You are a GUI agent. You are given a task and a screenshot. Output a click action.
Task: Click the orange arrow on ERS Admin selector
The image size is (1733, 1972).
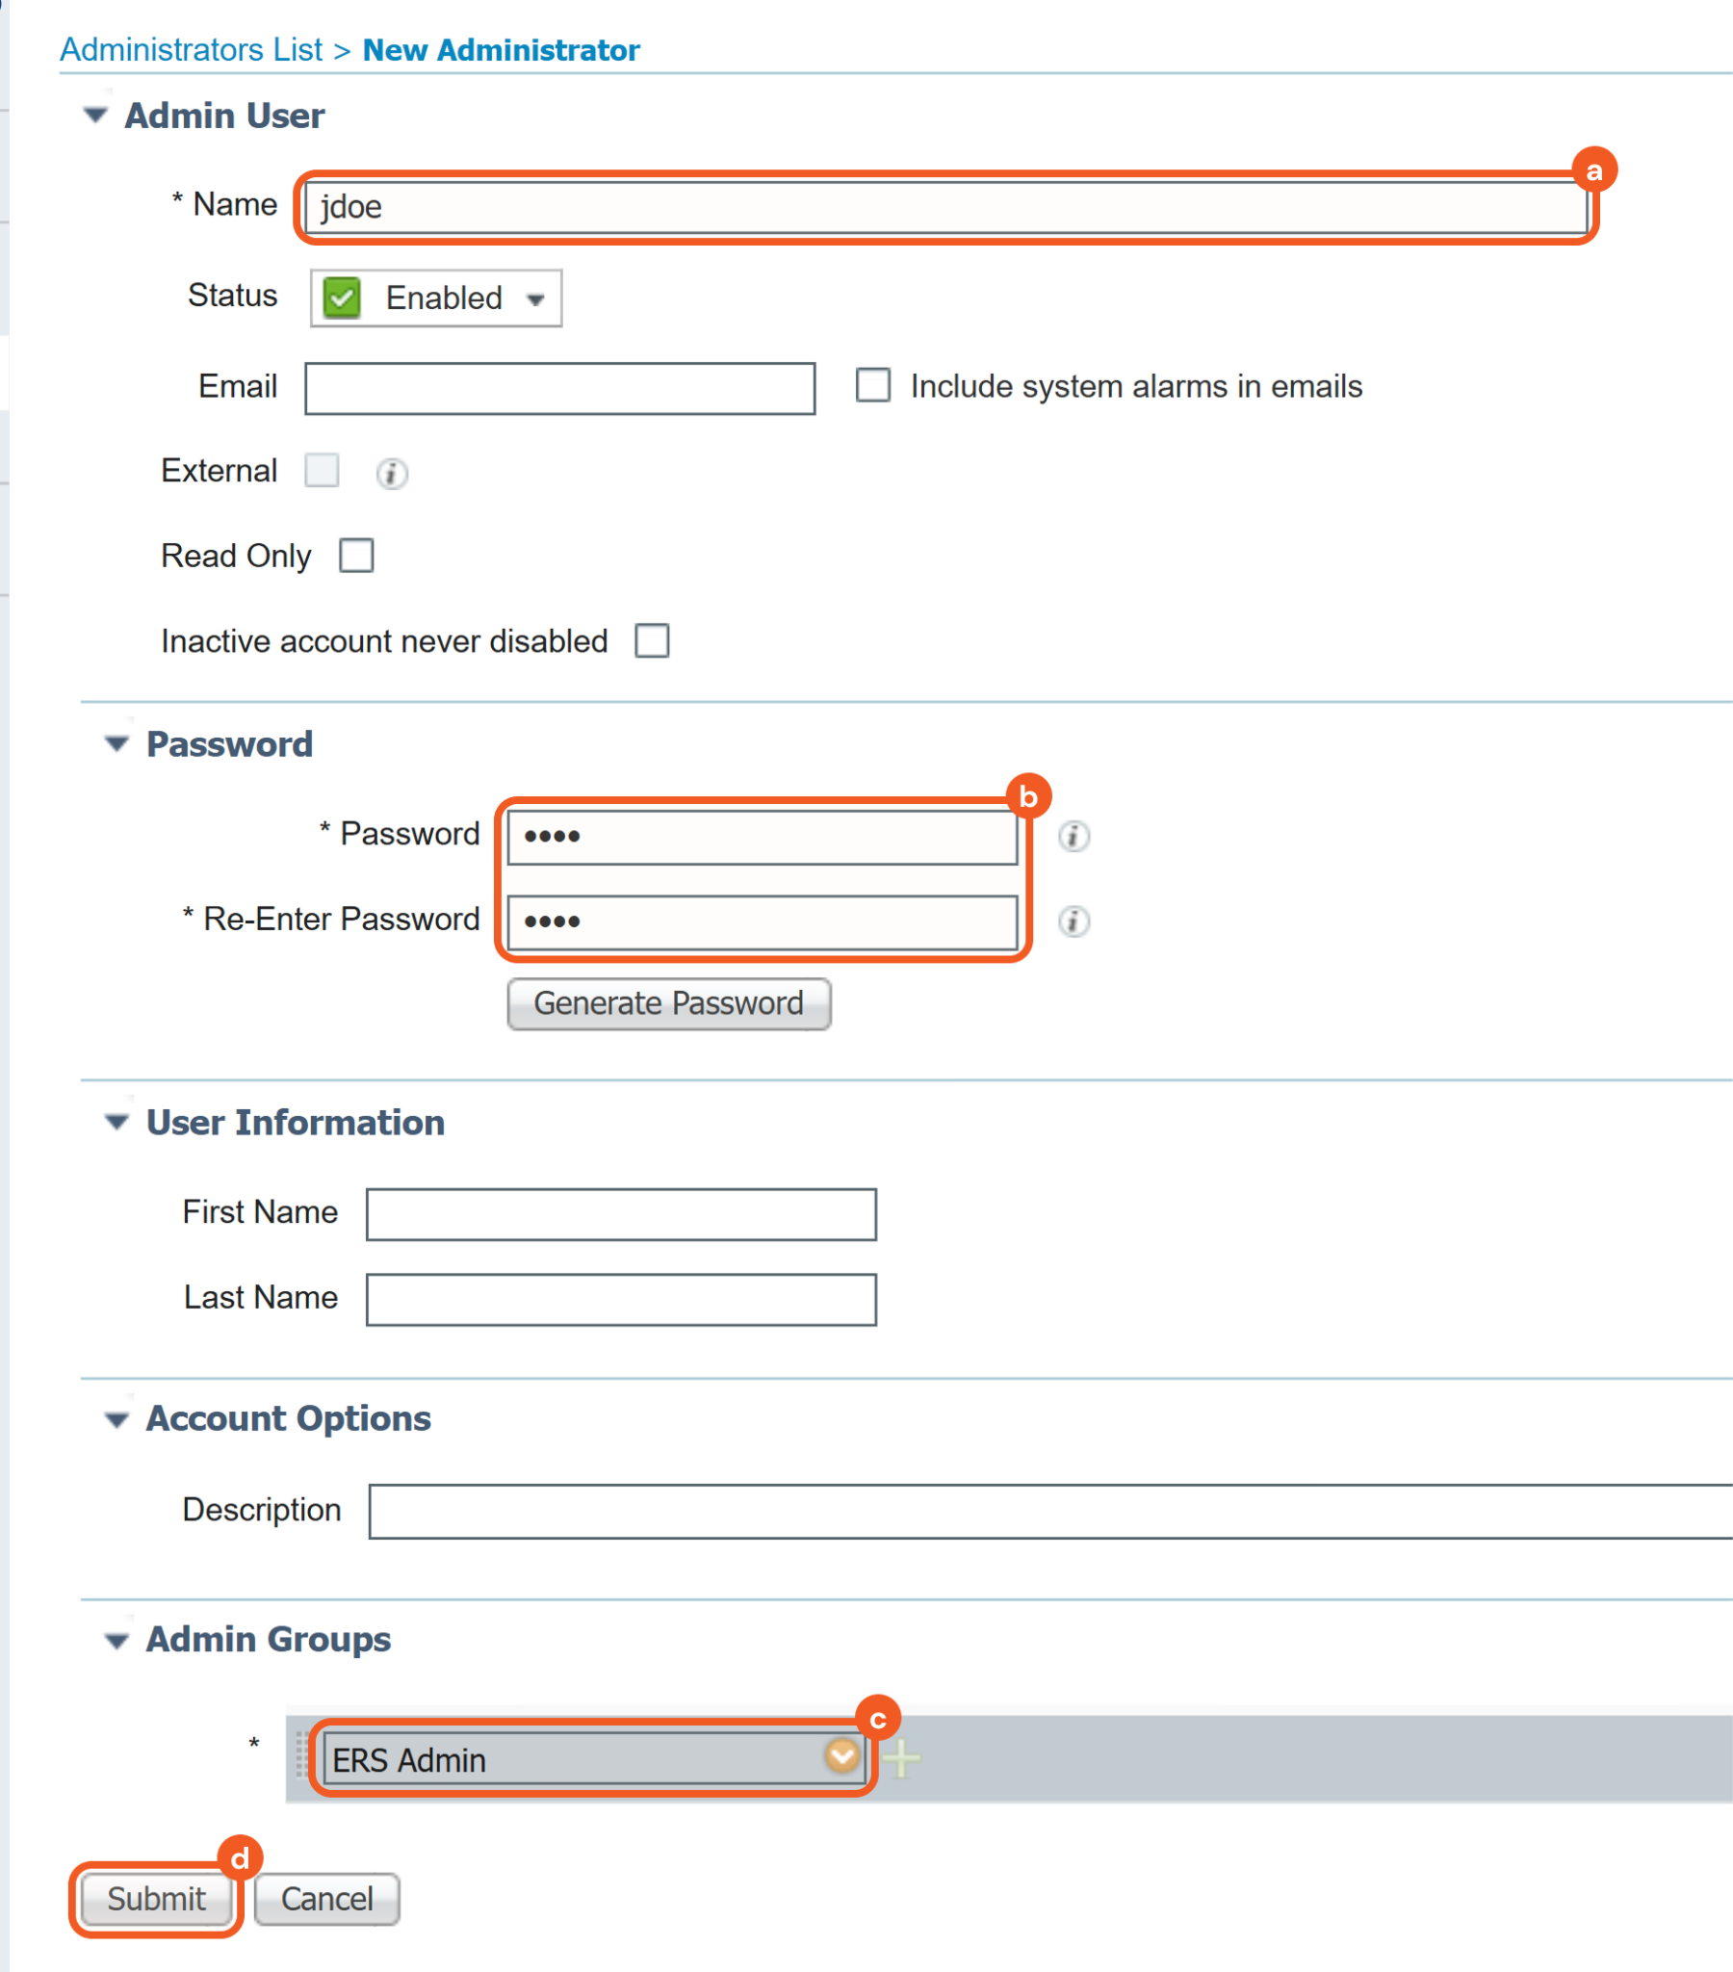[x=841, y=1756]
